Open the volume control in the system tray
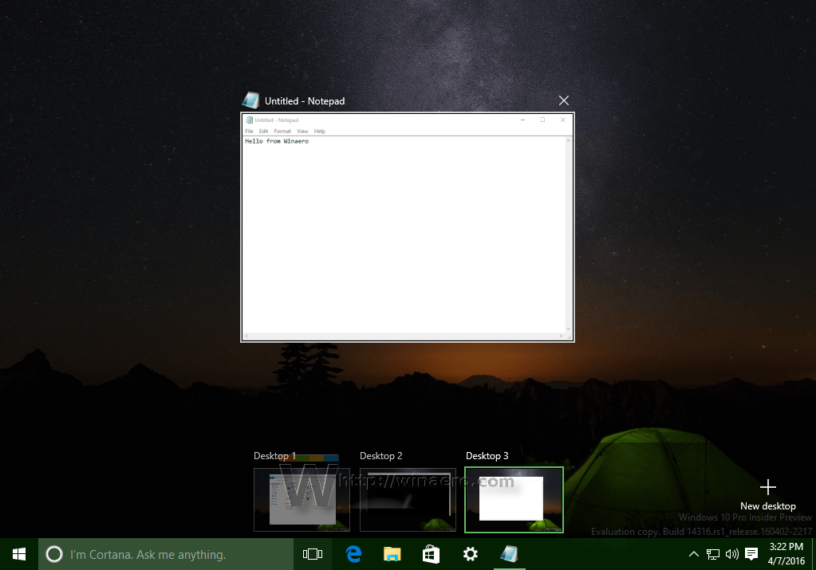This screenshot has height=570, width=816. tap(732, 553)
